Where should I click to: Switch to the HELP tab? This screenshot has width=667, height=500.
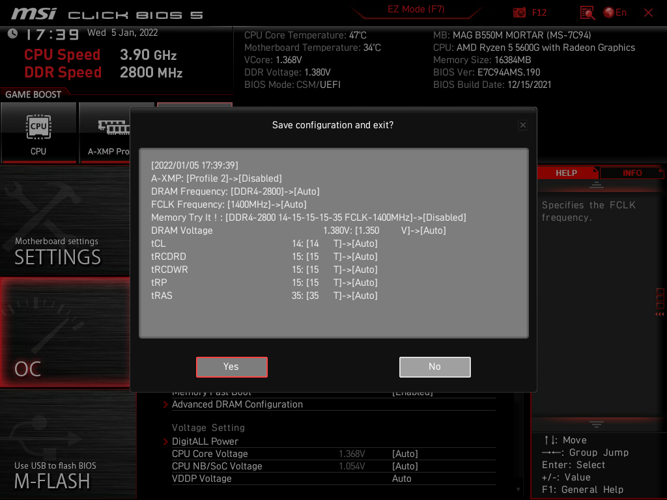566,173
